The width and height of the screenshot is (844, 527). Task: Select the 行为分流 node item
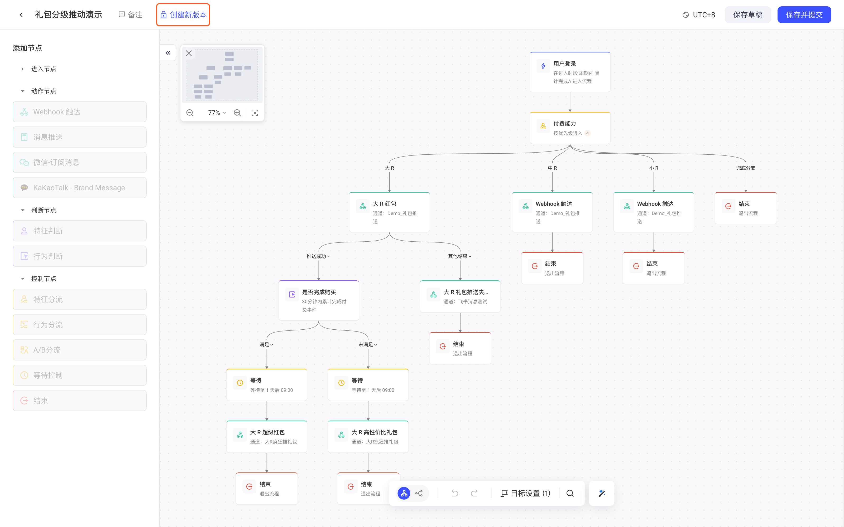79,324
